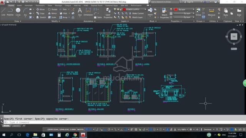Click Match Layer button
The image size is (246, 138).
[x=136, y=17]
